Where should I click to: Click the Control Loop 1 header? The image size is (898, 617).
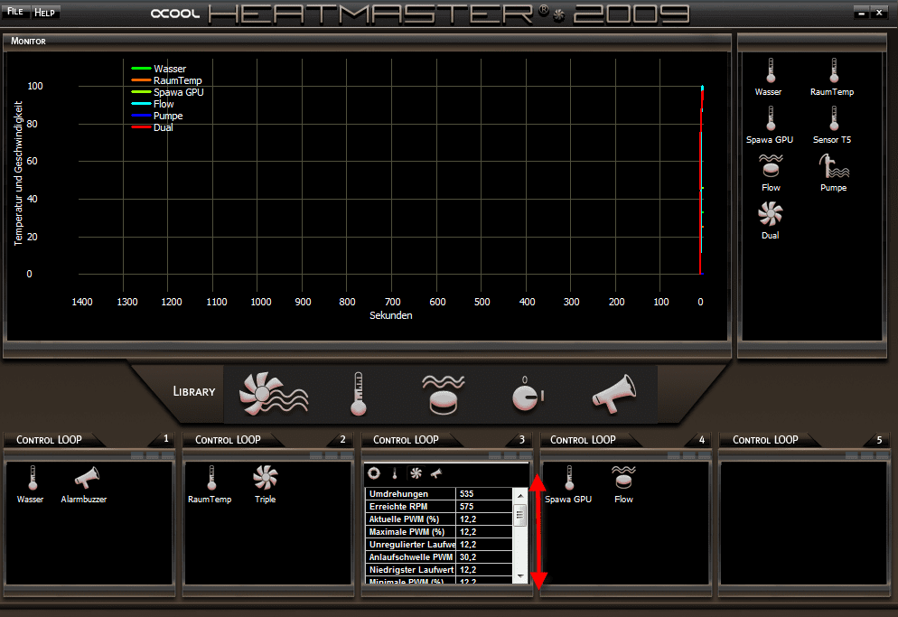coord(49,440)
